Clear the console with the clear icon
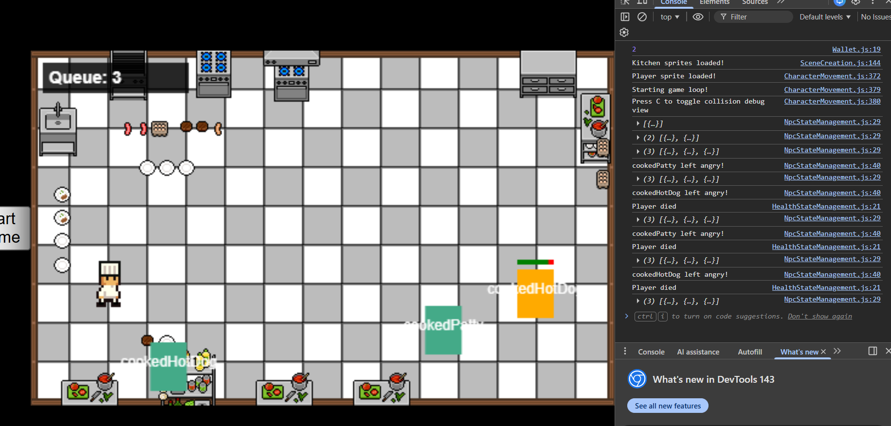 pyautogui.click(x=642, y=17)
